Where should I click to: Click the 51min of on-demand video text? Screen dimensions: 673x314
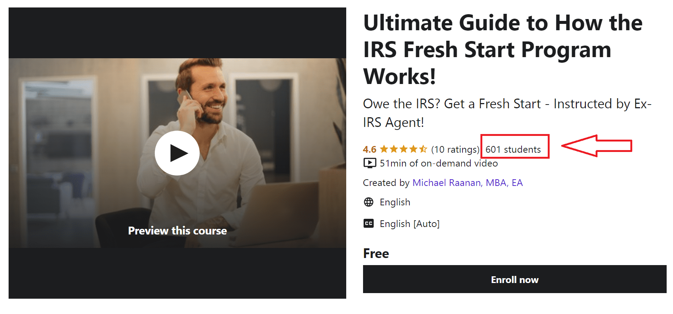click(x=439, y=163)
